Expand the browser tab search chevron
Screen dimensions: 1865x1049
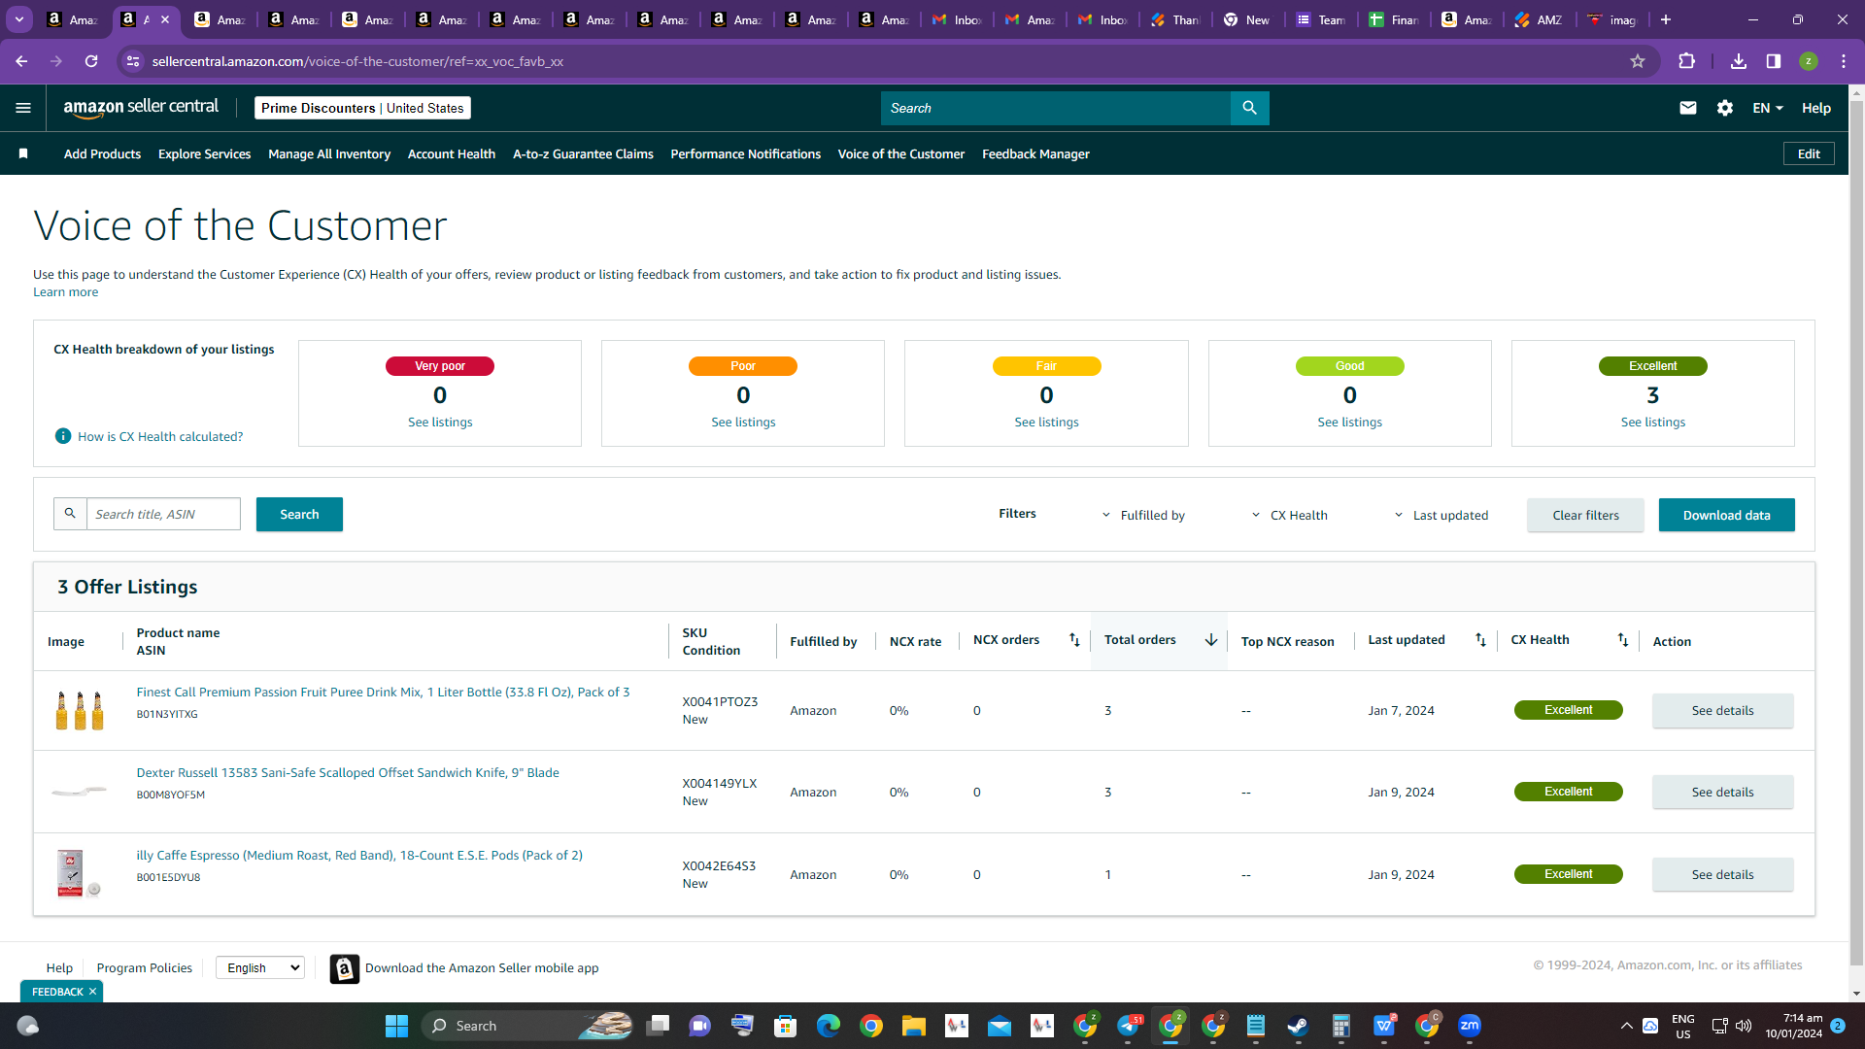[x=19, y=19]
